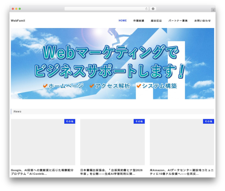Viewport: 225px width, 191px height.
Task: Click the dark circular icon beside address bar
Action: (x=153, y=9)
